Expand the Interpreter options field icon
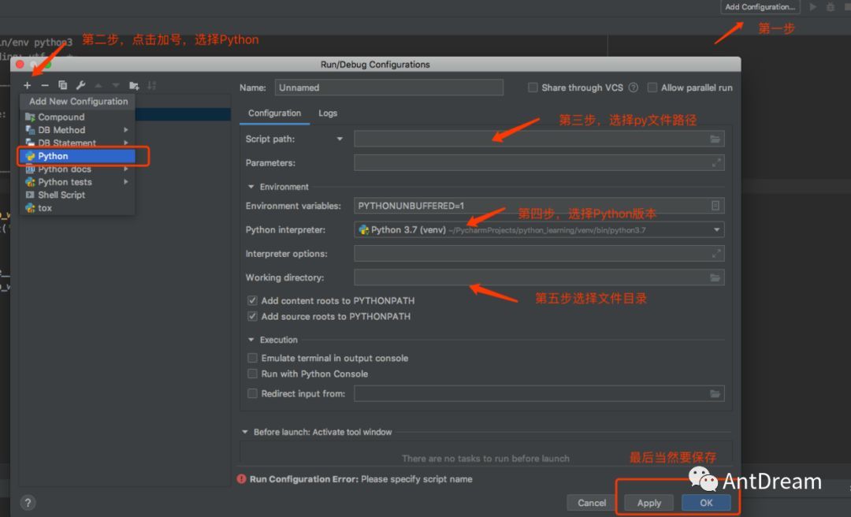 click(x=716, y=254)
